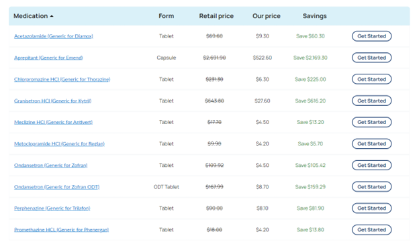
Task: Click Get Started for Ondansetron ODT Tablet
Action: pyautogui.click(x=372, y=187)
